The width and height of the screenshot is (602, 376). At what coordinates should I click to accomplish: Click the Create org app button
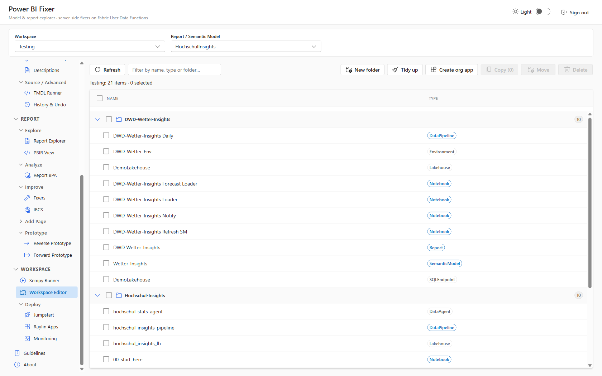coord(451,70)
